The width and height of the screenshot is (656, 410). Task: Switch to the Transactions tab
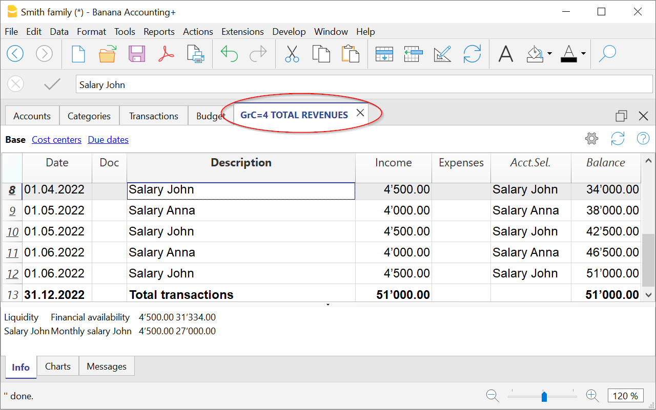tap(153, 116)
